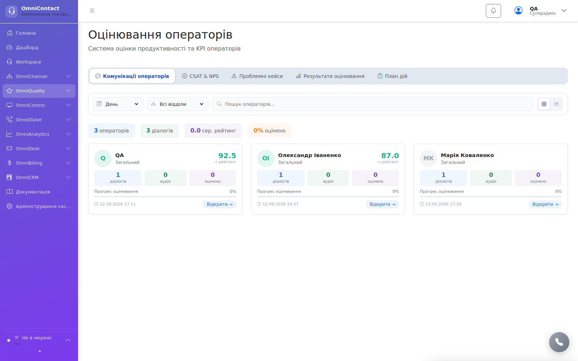Open the QA Суперадмін user menu

tap(541, 11)
